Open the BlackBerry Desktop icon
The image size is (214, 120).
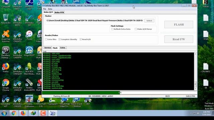click(6, 53)
